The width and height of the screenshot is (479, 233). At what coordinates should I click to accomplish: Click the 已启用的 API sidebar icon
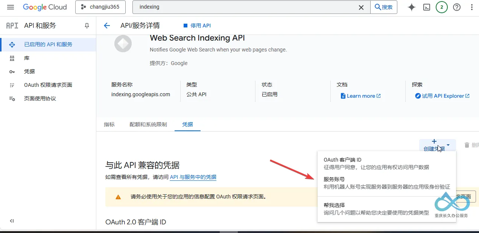tap(12, 44)
